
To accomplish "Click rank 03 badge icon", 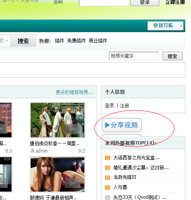I will (x=108, y=177).
